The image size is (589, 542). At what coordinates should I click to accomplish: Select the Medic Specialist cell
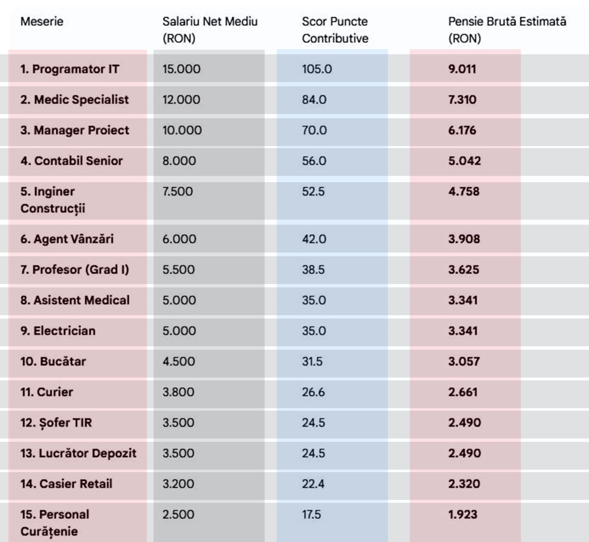(75, 100)
